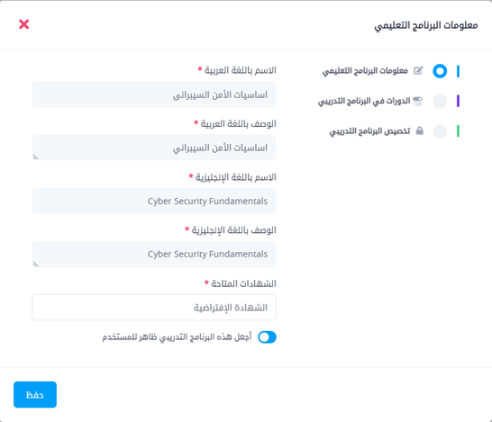
Task: Click the English description text area
Action: pyautogui.click(x=154, y=254)
